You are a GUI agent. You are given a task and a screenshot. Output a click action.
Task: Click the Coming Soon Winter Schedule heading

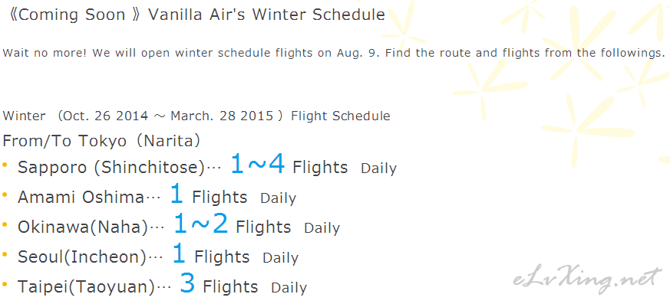pos(196,15)
